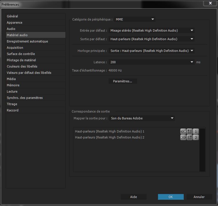Screen dimensions: 218x206
Task: Go to the Mémoire preferences section
Action: (x=13, y=85)
